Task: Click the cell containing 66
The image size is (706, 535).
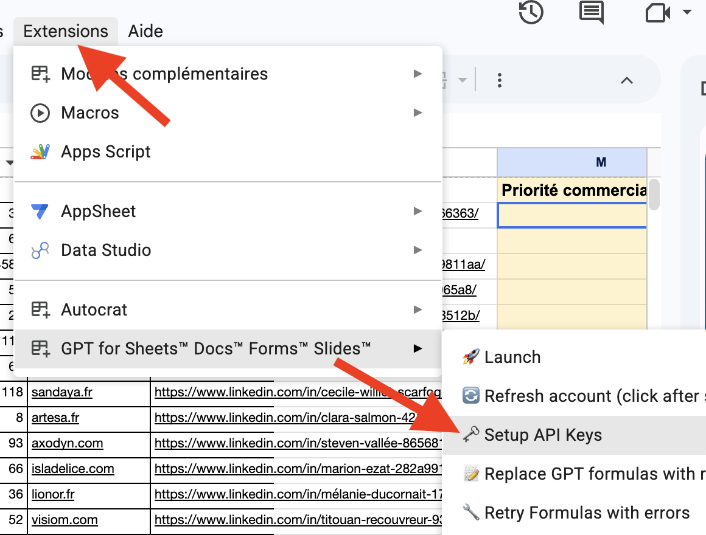Action: point(13,469)
